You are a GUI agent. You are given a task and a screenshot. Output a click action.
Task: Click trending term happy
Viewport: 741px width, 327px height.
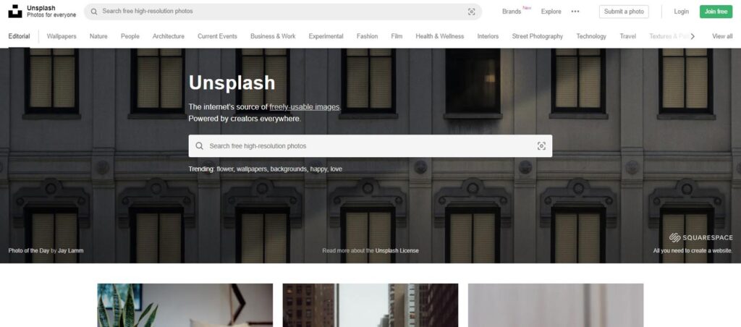click(318, 169)
